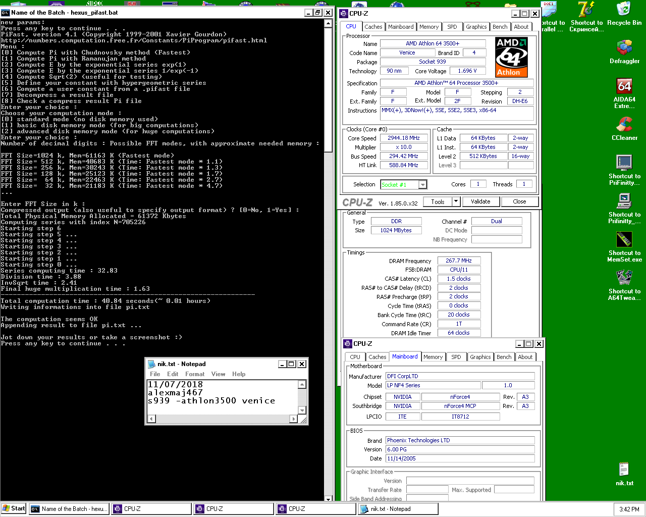Viewport: 646px width, 517px height.
Task: Open the SPD tab in the Mainboard CPU-Z window
Action: coord(456,357)
